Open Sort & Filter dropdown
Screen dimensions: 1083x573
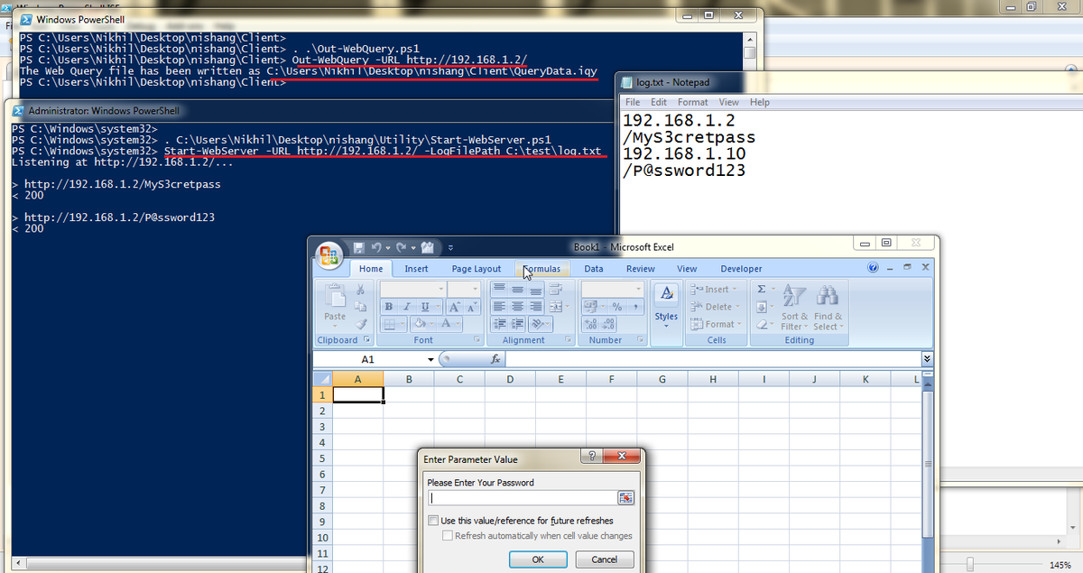tap(795, 307)
